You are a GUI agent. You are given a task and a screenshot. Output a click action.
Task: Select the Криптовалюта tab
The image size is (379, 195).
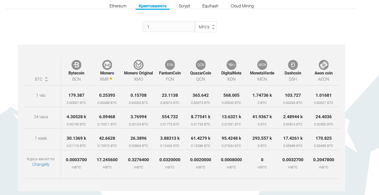tap(152, 6)
